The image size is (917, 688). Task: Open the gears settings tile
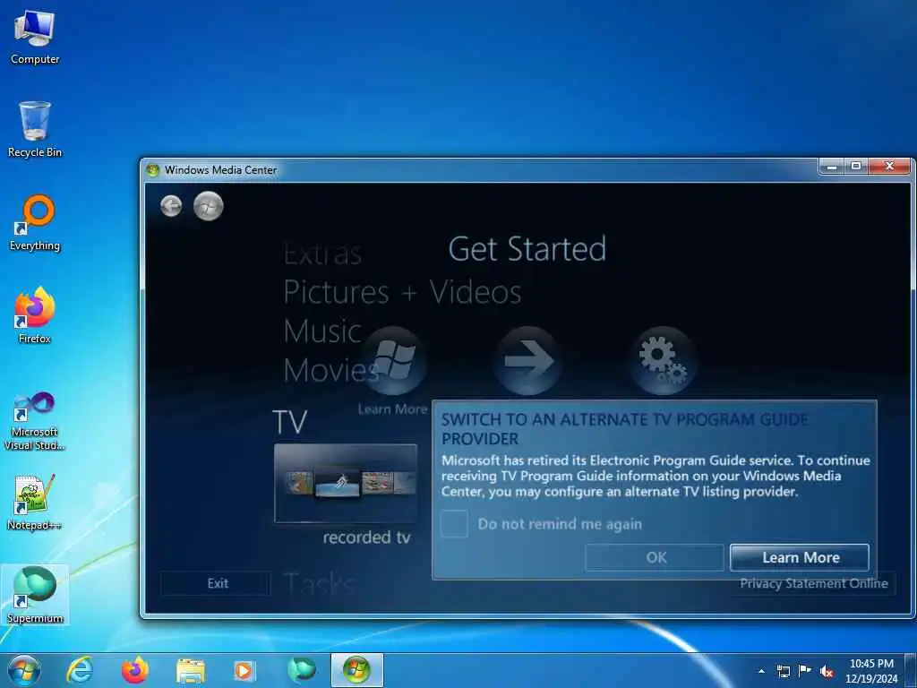coord(663,361)
